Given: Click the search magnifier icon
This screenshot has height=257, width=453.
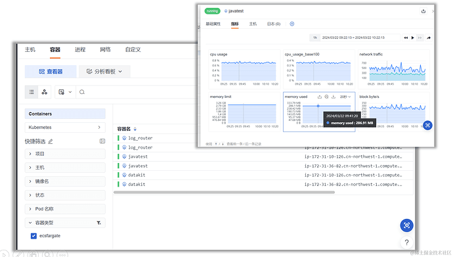Looking at the screenshot, I should [82, 92].
